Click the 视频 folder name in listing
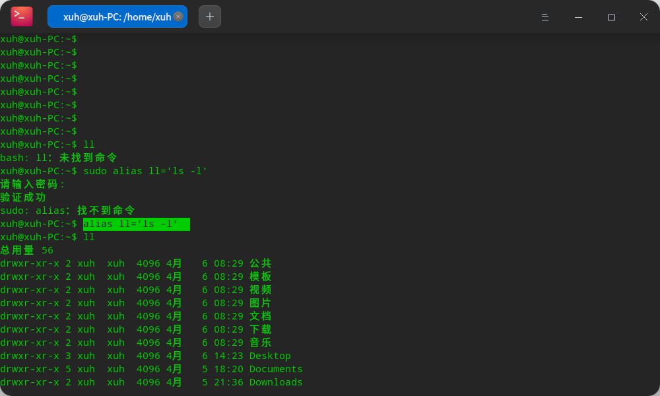The height and width of the screenshot is (396, 660). pos(260,290)
